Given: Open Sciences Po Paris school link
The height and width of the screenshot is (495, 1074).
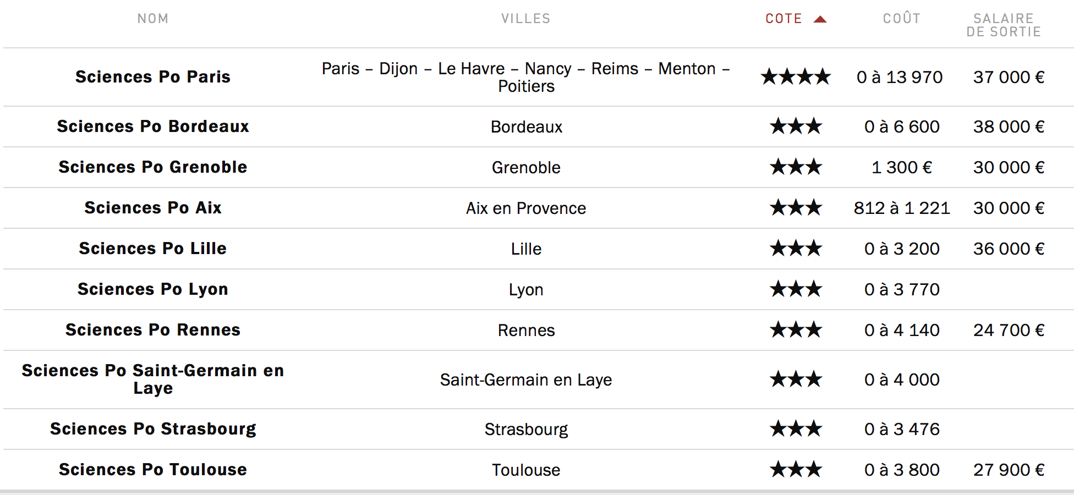Looking at the screenshot, I should (153, 77).
